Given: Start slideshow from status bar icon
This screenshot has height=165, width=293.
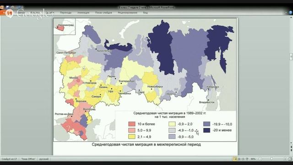Looking at the screenshot, I should click(x=247, y=159).
